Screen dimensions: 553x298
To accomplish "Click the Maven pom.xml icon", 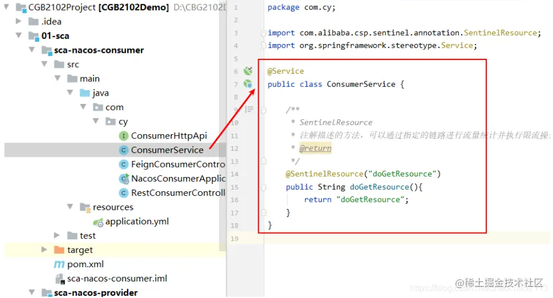I will tap(59, 264).
